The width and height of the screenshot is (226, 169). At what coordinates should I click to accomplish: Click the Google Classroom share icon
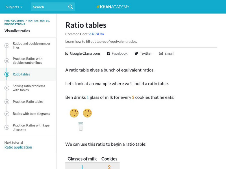click(x=67, y=53)
